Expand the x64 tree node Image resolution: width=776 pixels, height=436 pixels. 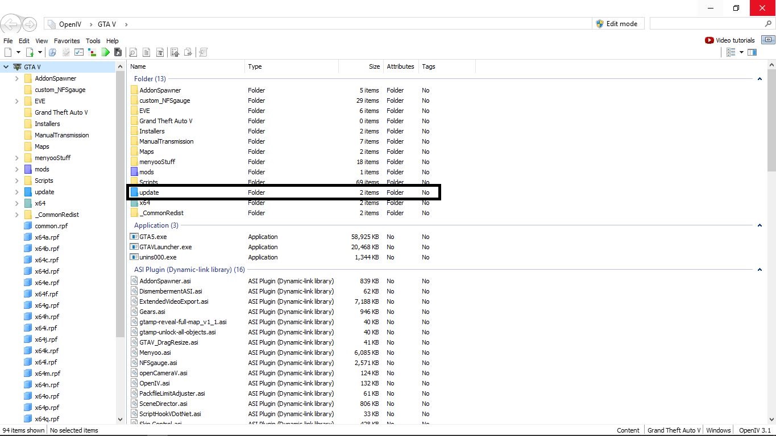[x=16, y=203]
